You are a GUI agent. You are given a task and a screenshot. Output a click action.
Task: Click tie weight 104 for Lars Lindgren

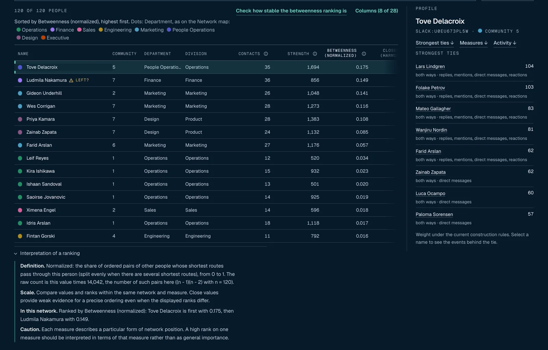[x=529, y=66]
